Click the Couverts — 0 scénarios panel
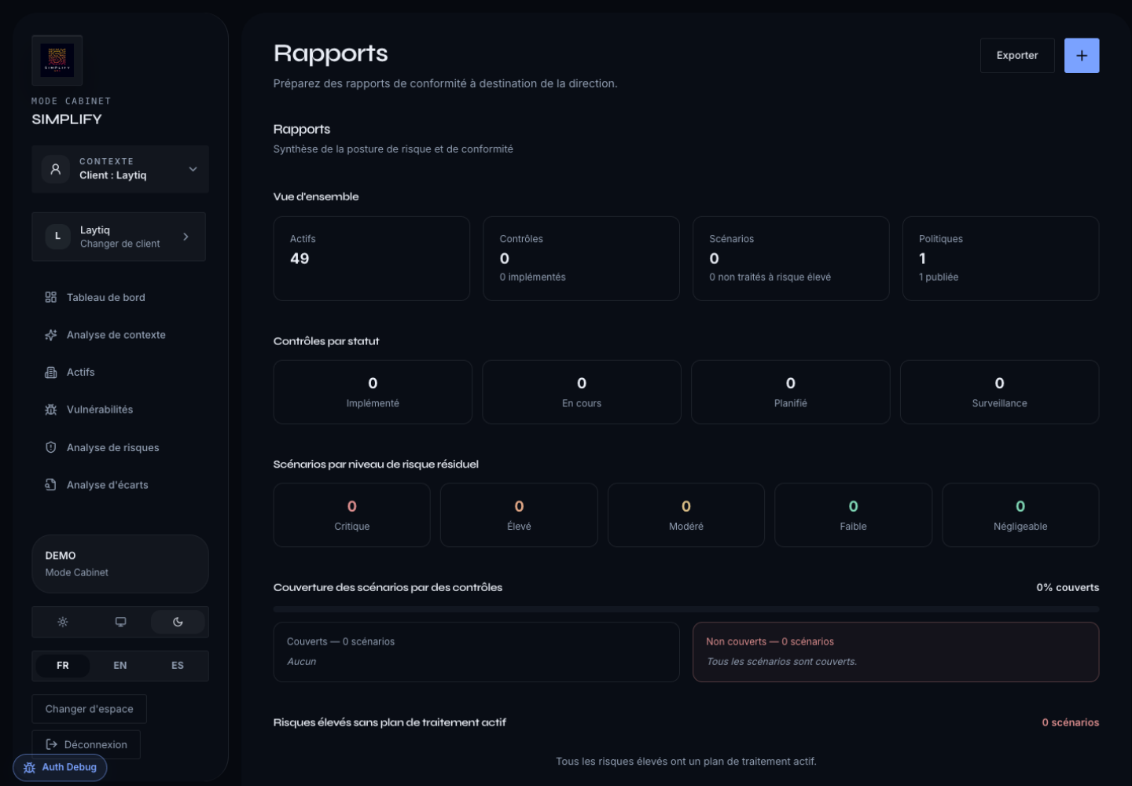Screen dimensions: 1132x786 [x=476, y=652]
